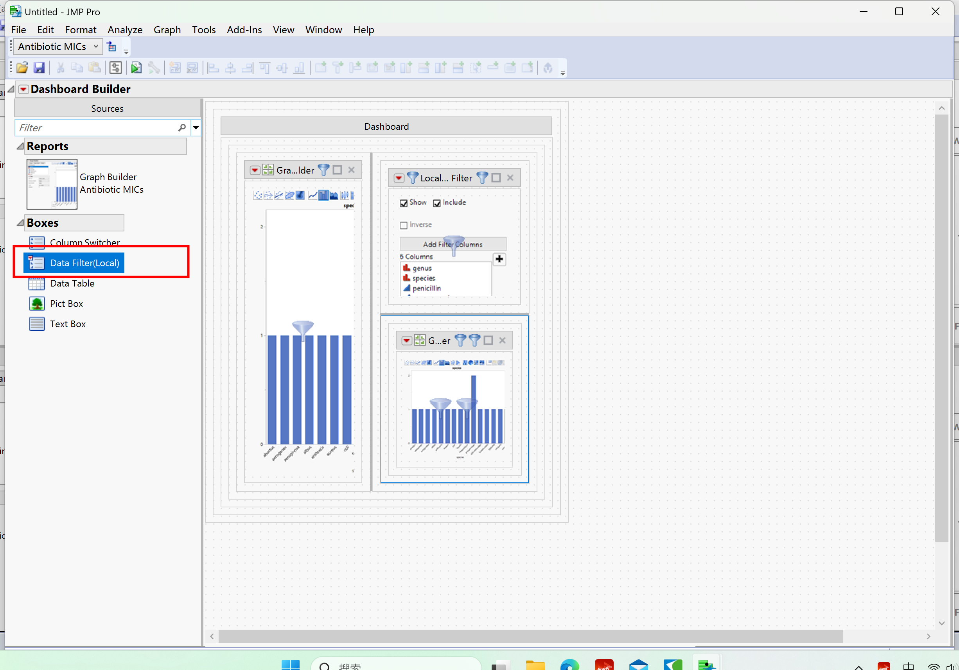This screenshot has height=670, width=959.
Task: Click the Cut icon in the toolbar
Action: (x=60, y=67)
